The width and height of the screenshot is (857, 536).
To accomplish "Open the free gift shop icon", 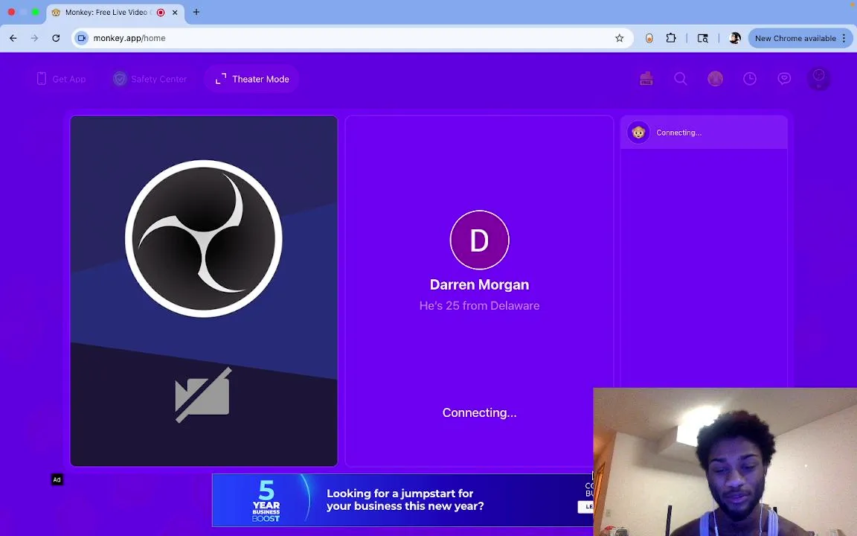I will [646, 79].
